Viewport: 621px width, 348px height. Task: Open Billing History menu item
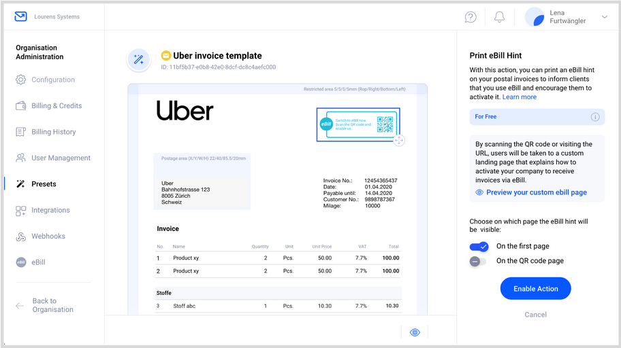click(x=52, y=132)
